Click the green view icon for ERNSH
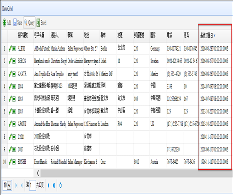 (x=14, y=162)
